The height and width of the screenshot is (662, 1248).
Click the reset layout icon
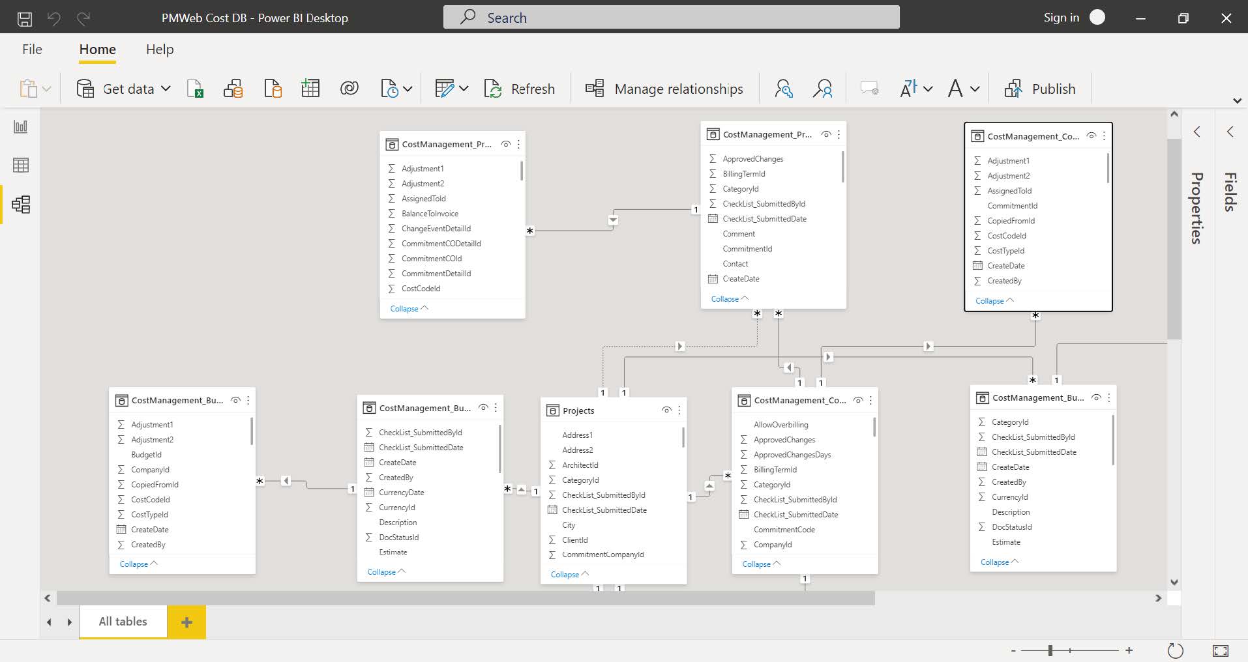[x=1175, y=650]
